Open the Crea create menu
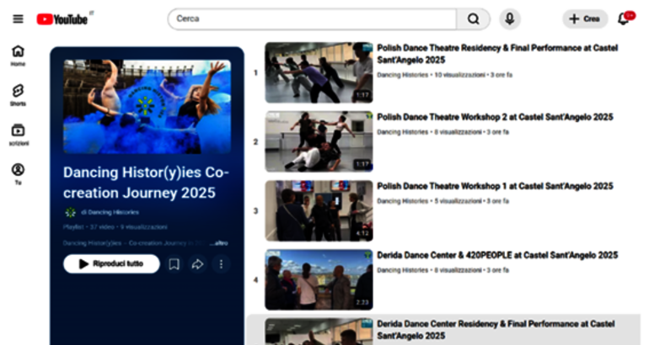Screen dimensions: 649x345 click(x=584, y=19)
